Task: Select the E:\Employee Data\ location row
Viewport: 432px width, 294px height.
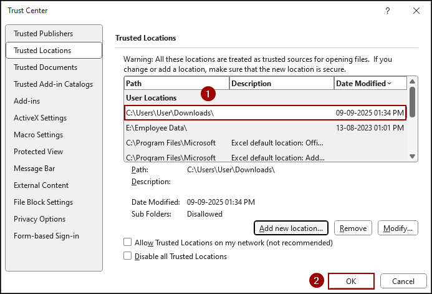Action: tap(265, 128)
